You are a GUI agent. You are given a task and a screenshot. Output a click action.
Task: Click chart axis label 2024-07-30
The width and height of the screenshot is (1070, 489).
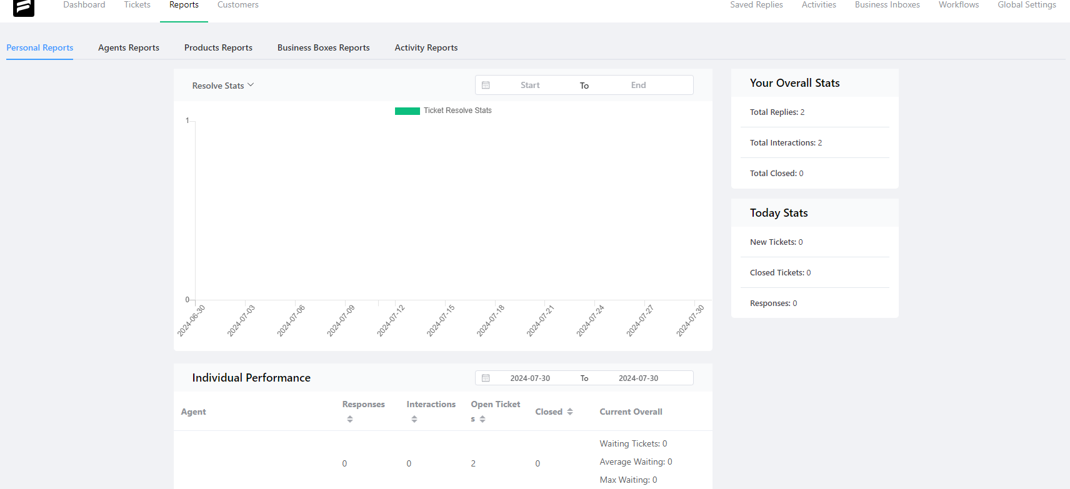(690, 321)
